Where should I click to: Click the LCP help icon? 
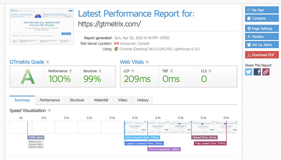coord(132,71)
